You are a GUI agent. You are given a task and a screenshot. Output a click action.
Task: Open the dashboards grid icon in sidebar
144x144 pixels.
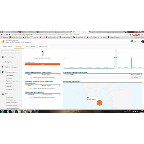3,57
